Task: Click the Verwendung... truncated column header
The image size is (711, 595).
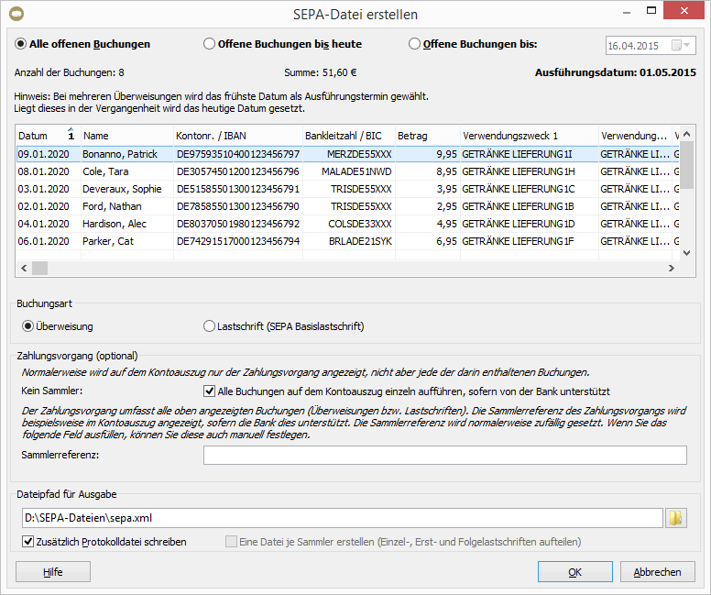Action: click(634, 136)
